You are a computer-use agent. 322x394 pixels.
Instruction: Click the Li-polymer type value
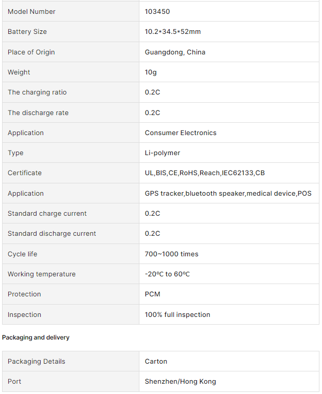(x=163, y=153)
